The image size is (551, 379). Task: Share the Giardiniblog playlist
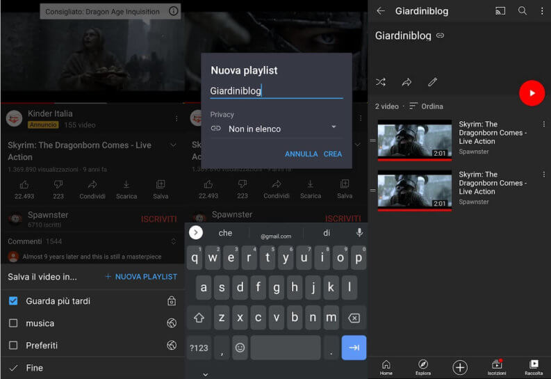406,82
